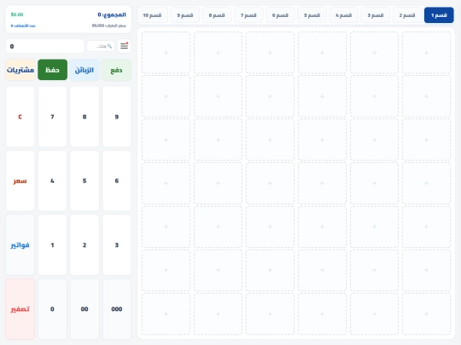The image size is (461, 345).
Task: Tap keypad digit 6
Action: click(x=117, y=181)
